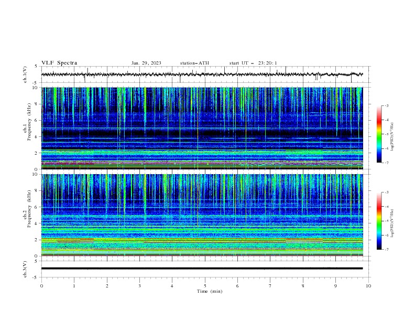Click the time axis tick label "7"
The image size is (415, 321).
click(270, 286)
